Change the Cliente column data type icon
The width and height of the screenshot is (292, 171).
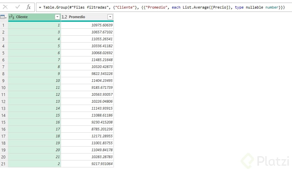(x=12, y=17)
